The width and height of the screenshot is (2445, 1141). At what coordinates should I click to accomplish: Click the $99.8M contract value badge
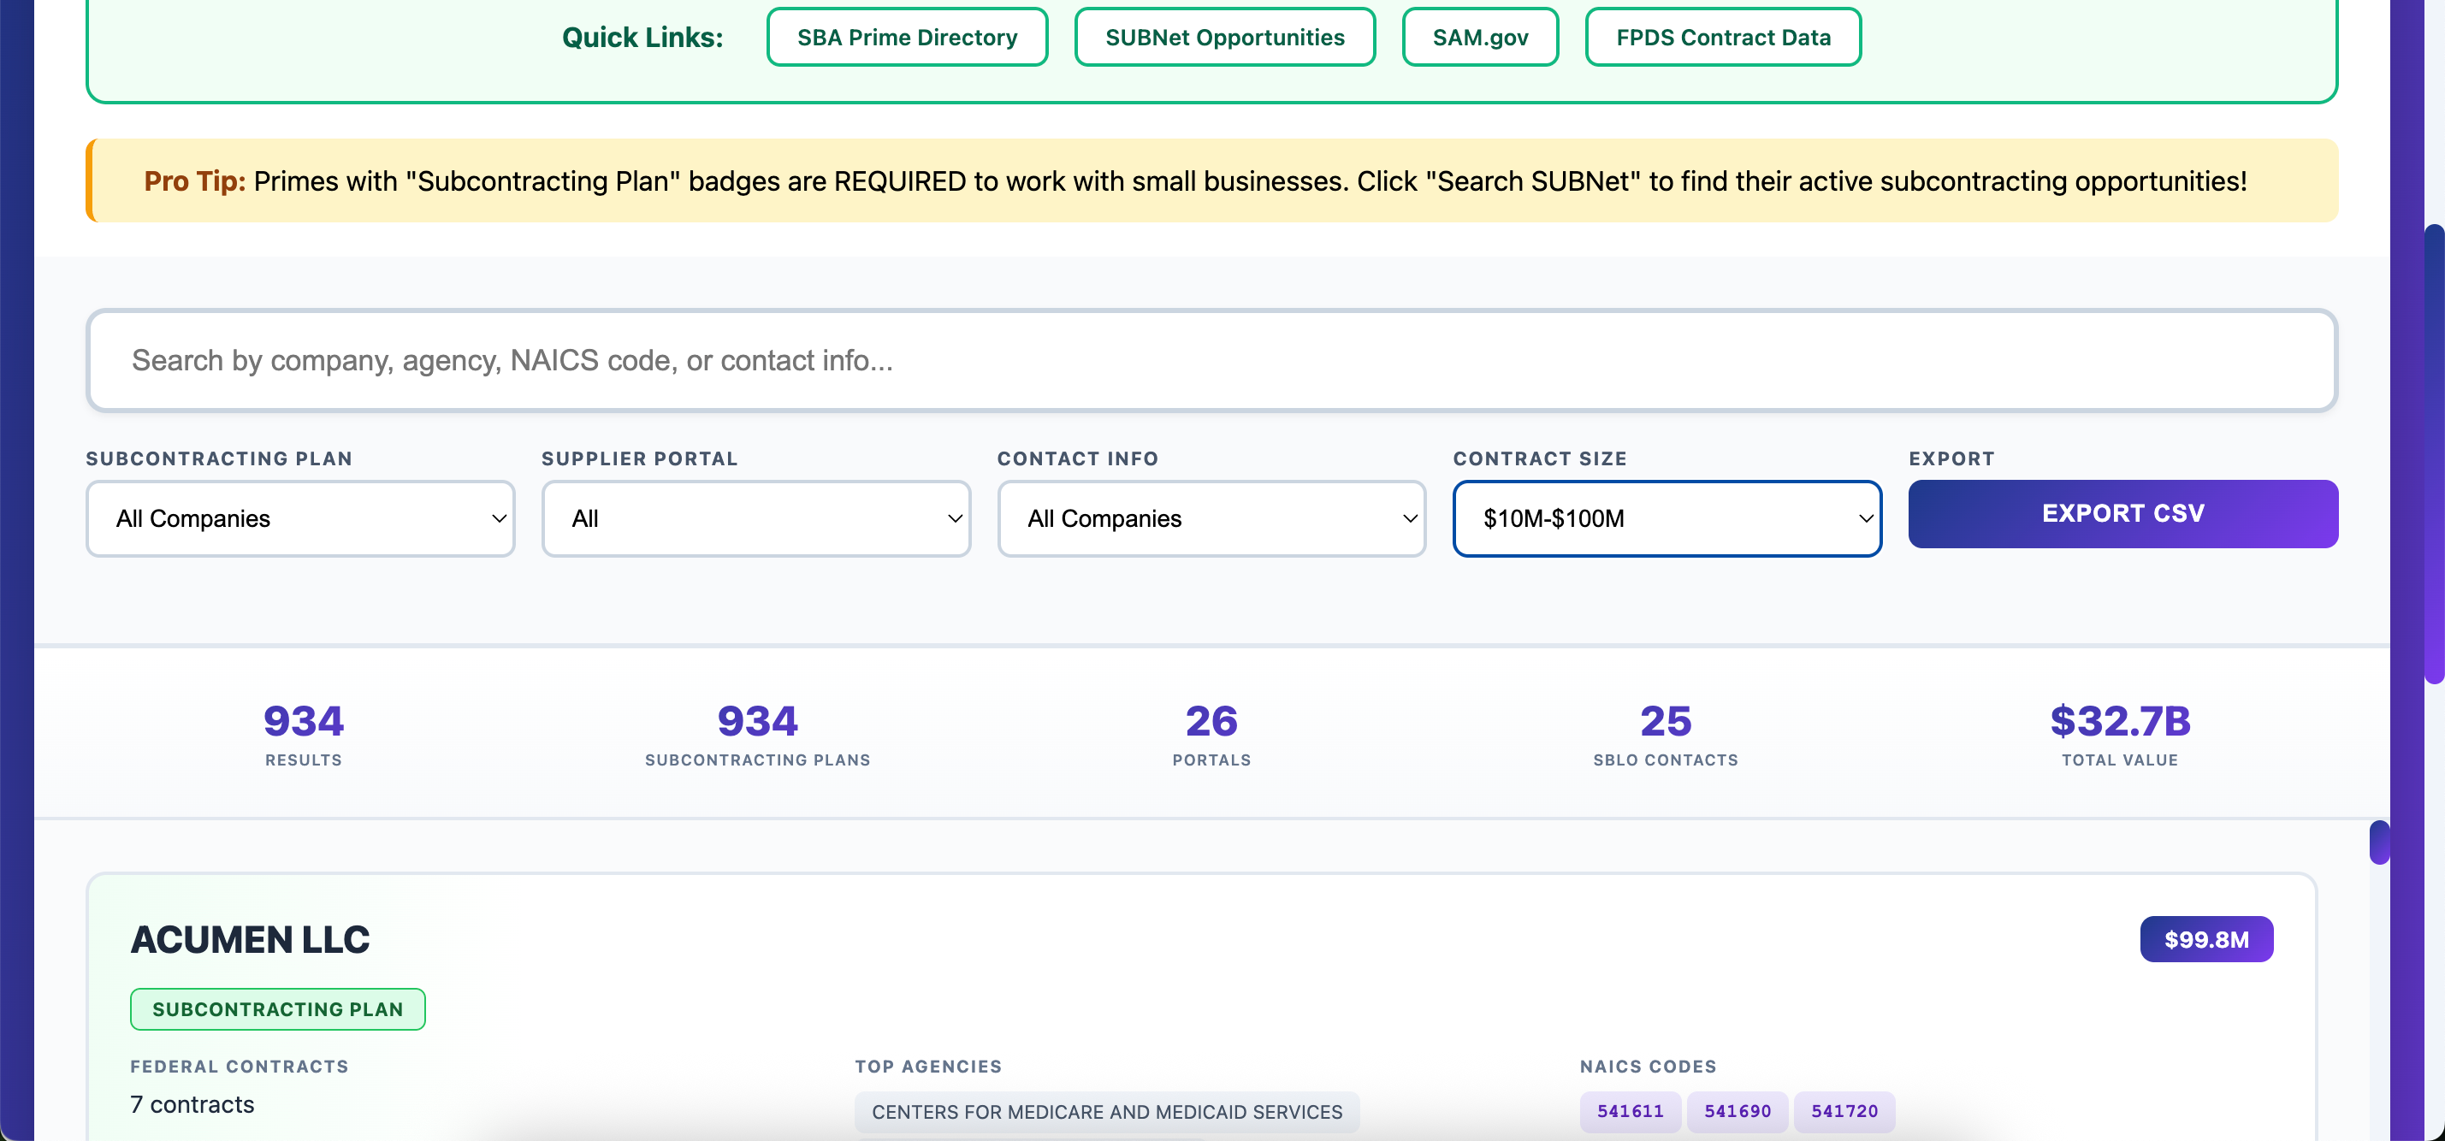coord(2205,939)
